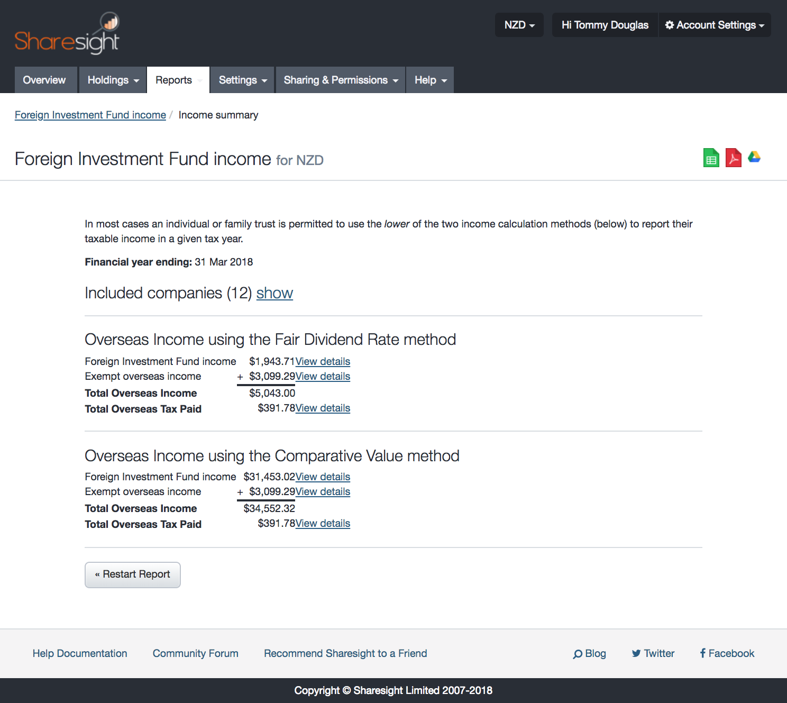Visit Sharesight's Twitter page

[653, 653]
